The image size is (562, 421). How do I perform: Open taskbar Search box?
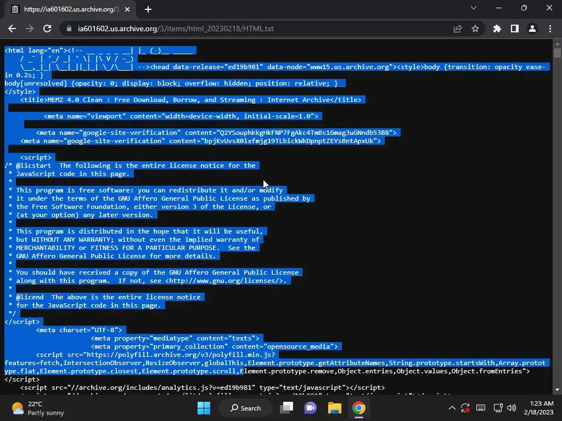pyautogui.click(x=245, y=408)
